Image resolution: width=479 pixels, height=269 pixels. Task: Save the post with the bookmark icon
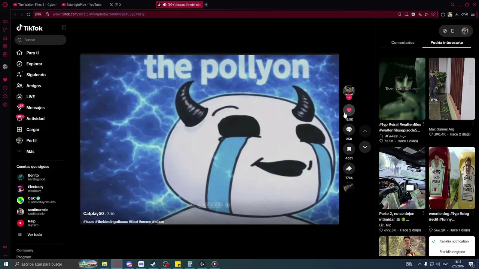click(x=349, y=149)
